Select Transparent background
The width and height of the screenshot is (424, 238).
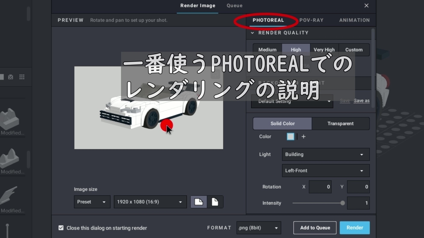(x=341, y=124)
